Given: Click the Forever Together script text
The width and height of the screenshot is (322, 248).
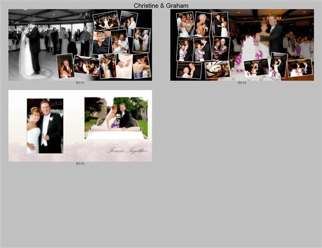Looking at the screenshot, I should pyautogui.click(x=127, y=151).
